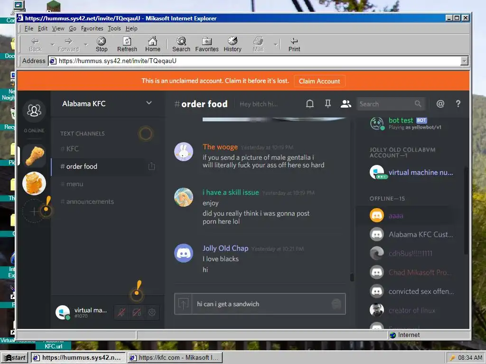Refresh the current page
Viewport: 486px width, 364px height.
click(127, 45)
